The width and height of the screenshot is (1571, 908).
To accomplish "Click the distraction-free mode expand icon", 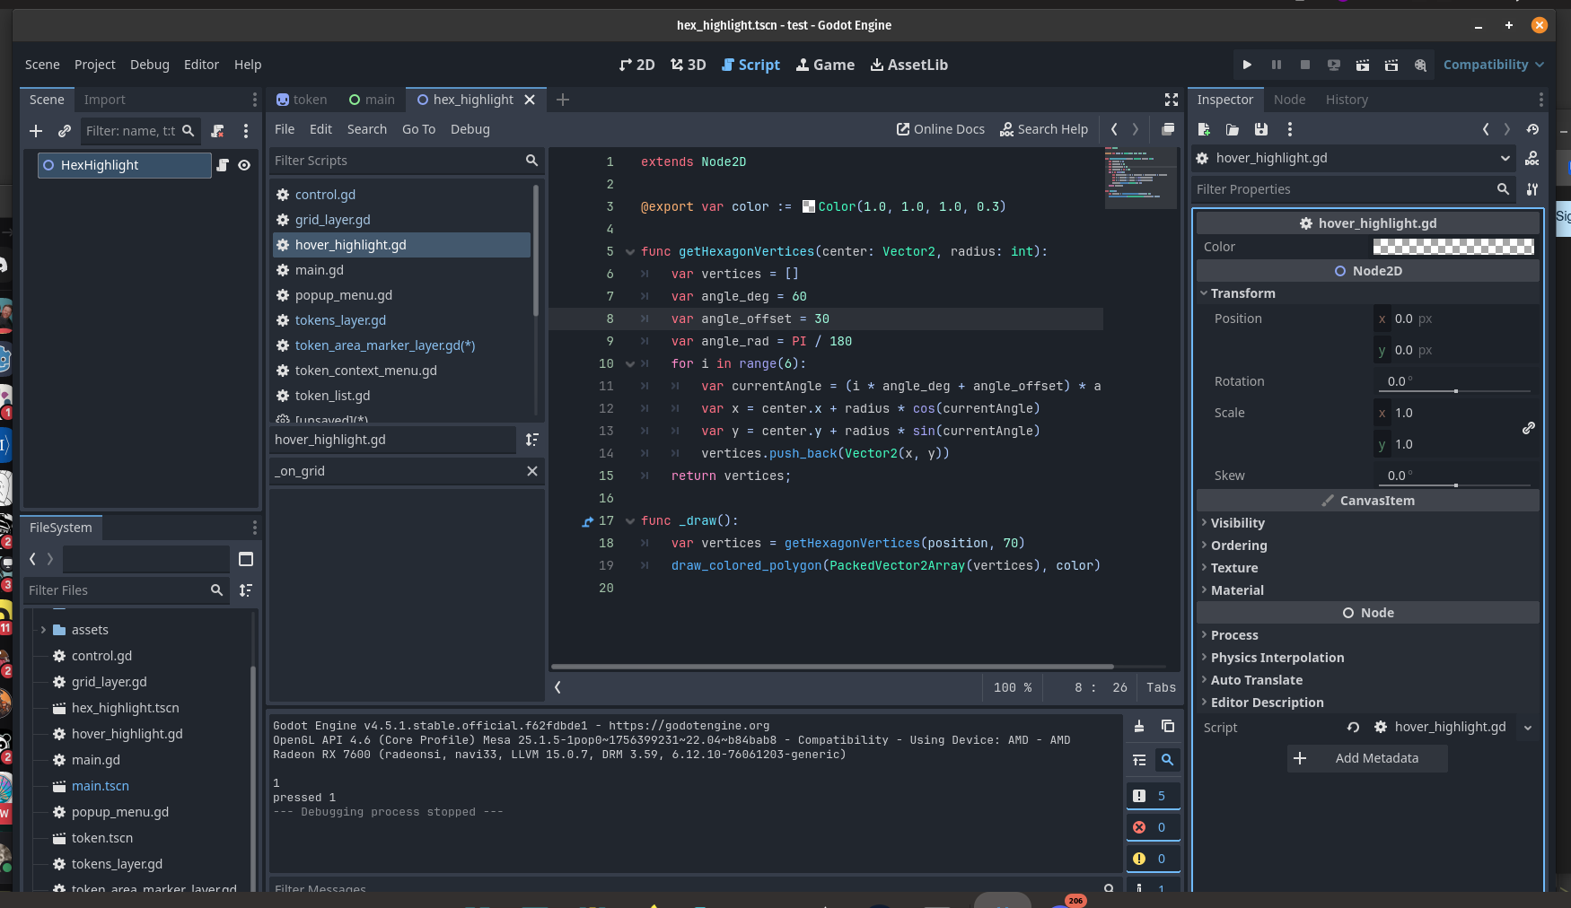I will (x=1171, y=100).
